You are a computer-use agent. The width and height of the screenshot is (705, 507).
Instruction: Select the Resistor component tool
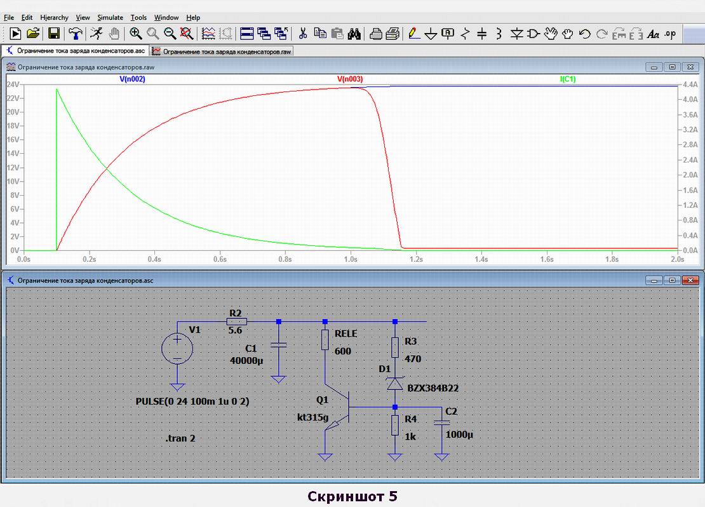(x=466, y=33)
